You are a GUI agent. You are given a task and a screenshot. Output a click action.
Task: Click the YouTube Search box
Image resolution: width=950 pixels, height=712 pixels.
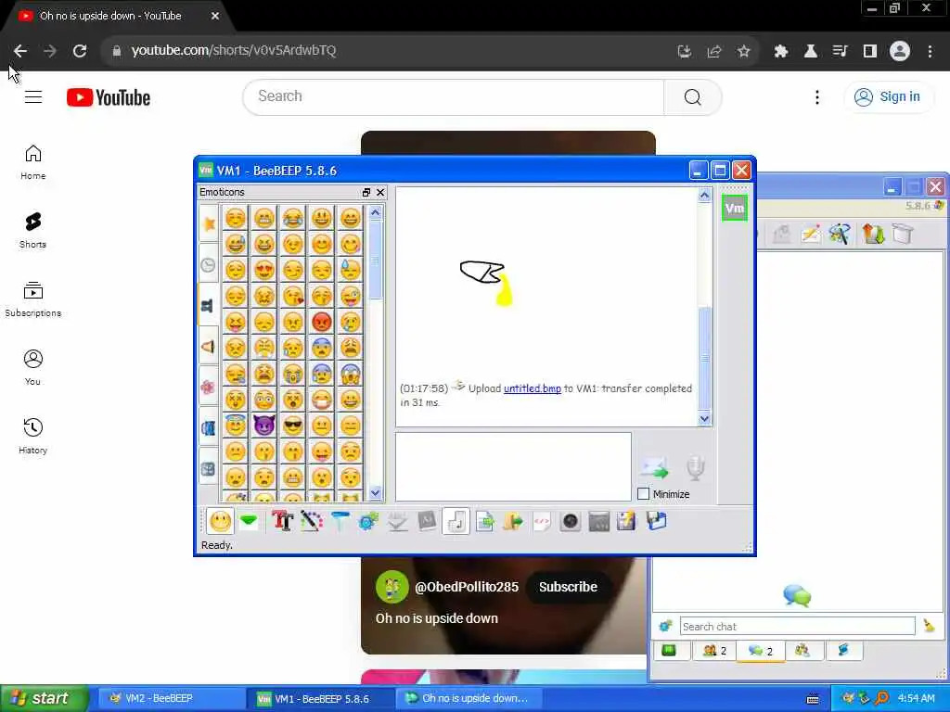click(x=453, y=96)
